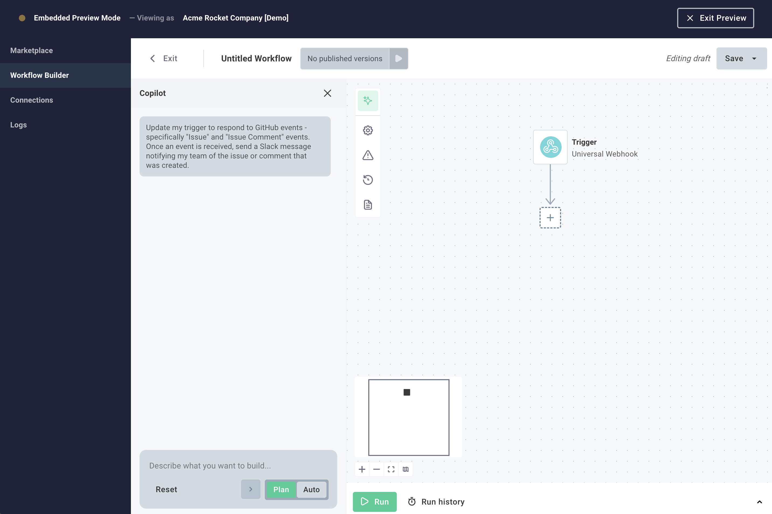Expand the run panel chevron
Viewport: 772px width, 514px height.
(759, 502)
